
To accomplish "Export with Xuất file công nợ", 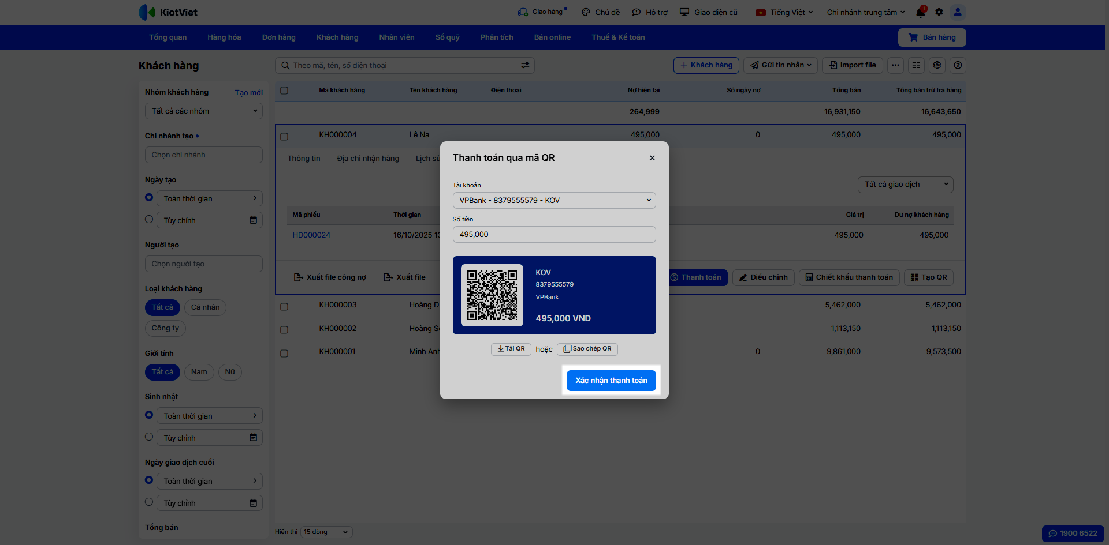I will tap(330, 277).
